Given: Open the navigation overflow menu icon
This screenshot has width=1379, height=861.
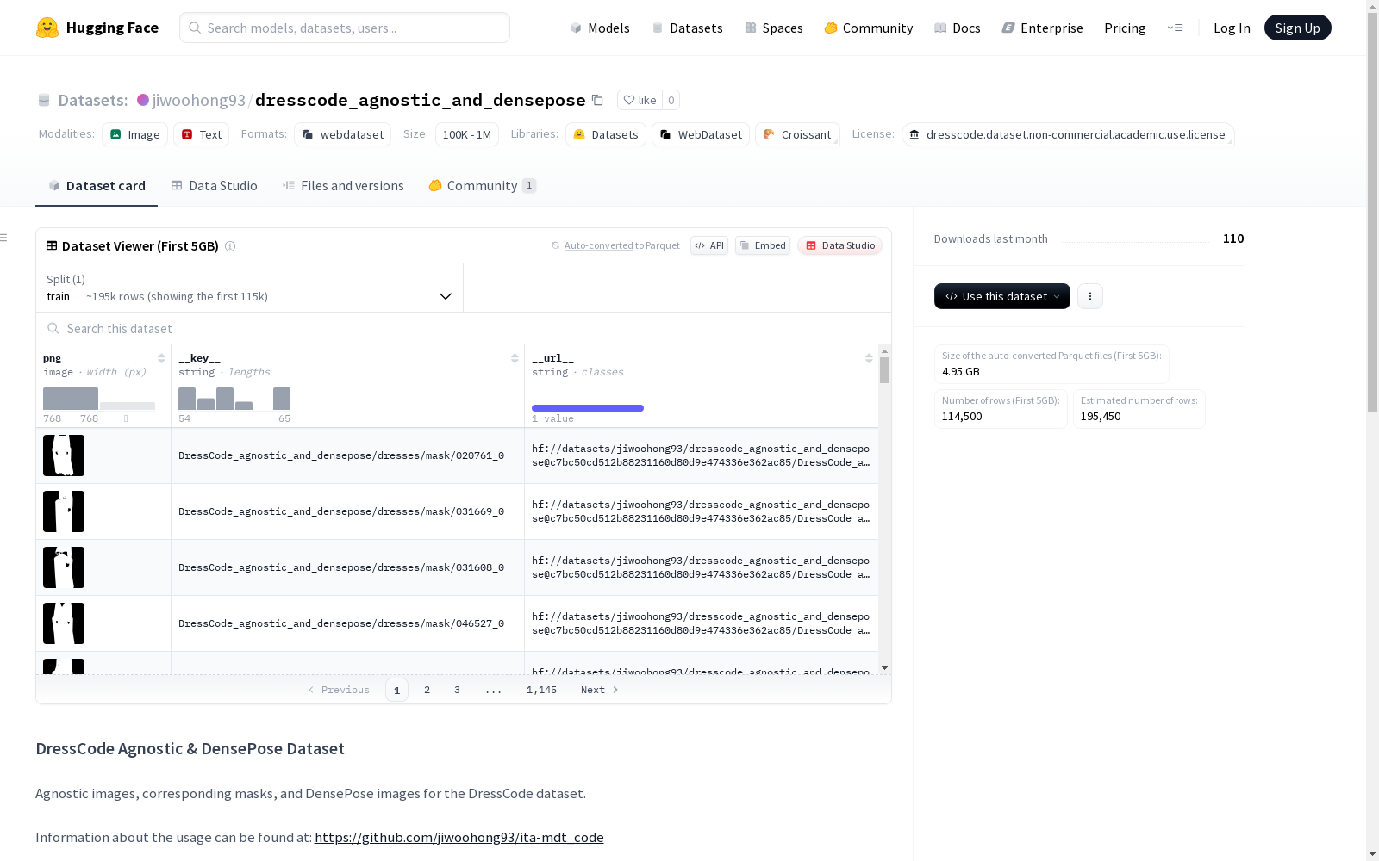Looking at the screenshot, I should [1175, 28].
